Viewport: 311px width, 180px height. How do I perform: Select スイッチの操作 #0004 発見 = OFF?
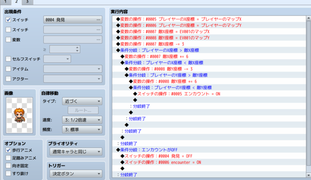pos(209,156)
